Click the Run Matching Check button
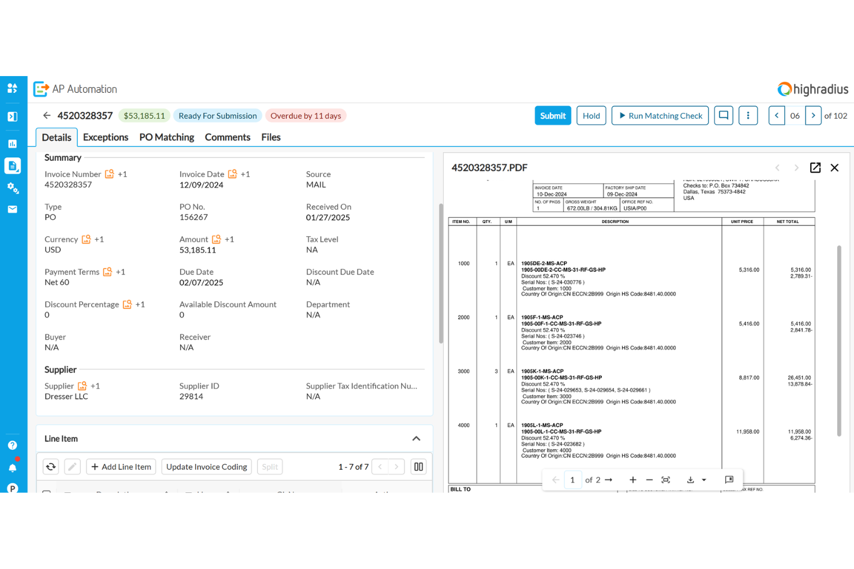 point(660,115)
